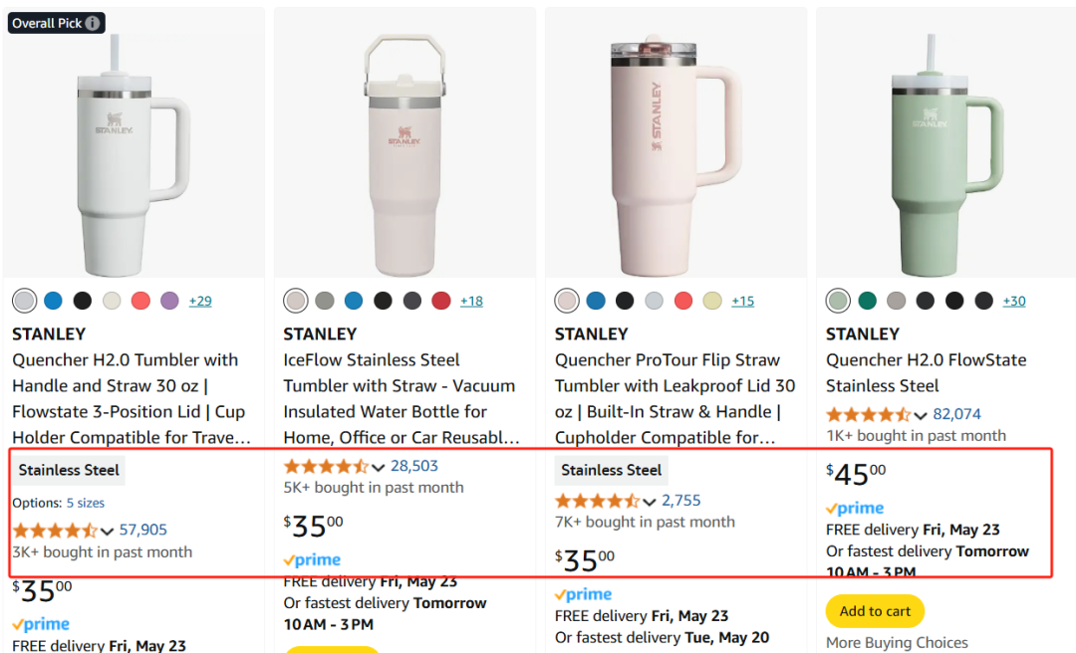Open the 5 sizes options link

86,503
